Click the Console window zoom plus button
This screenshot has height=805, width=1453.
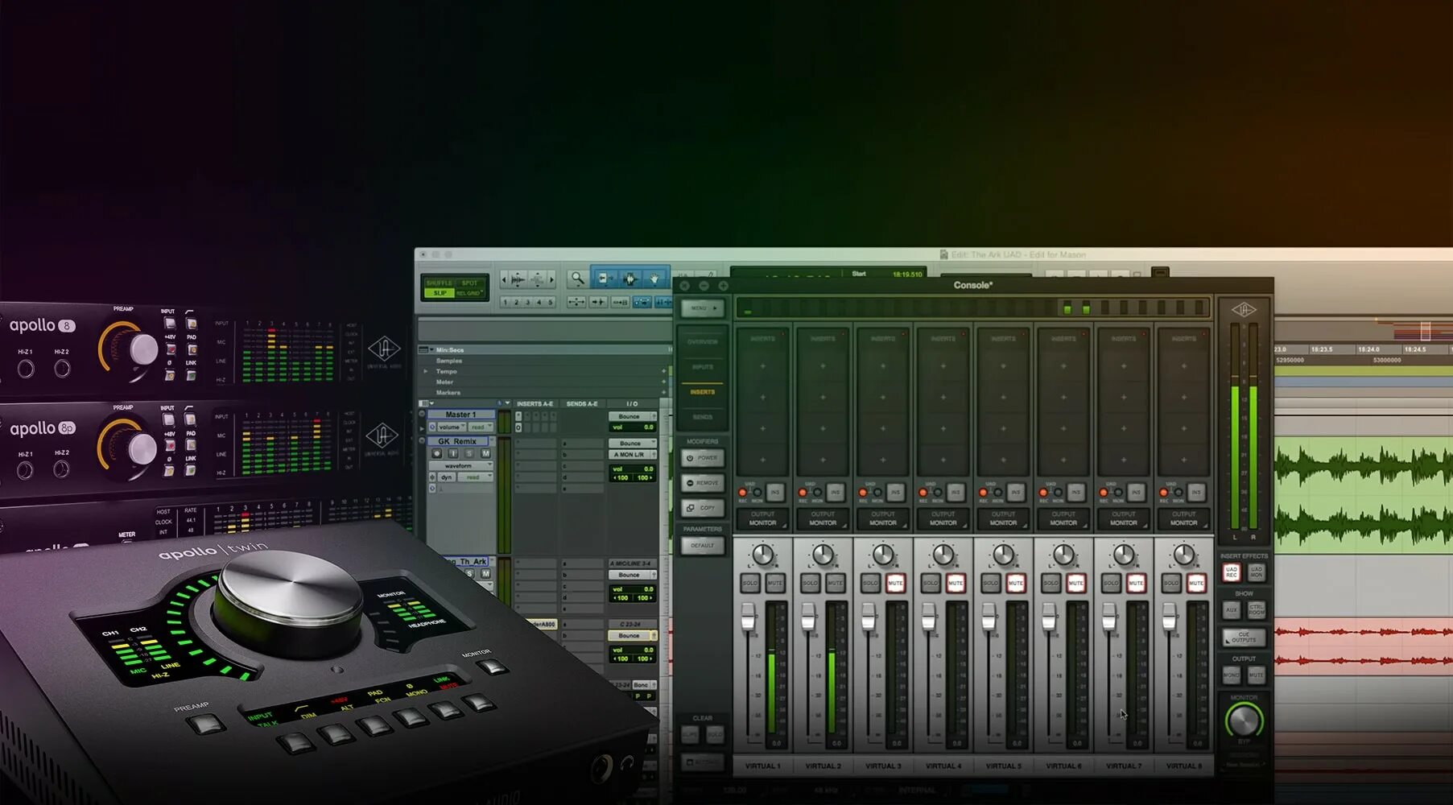(723, 286)
